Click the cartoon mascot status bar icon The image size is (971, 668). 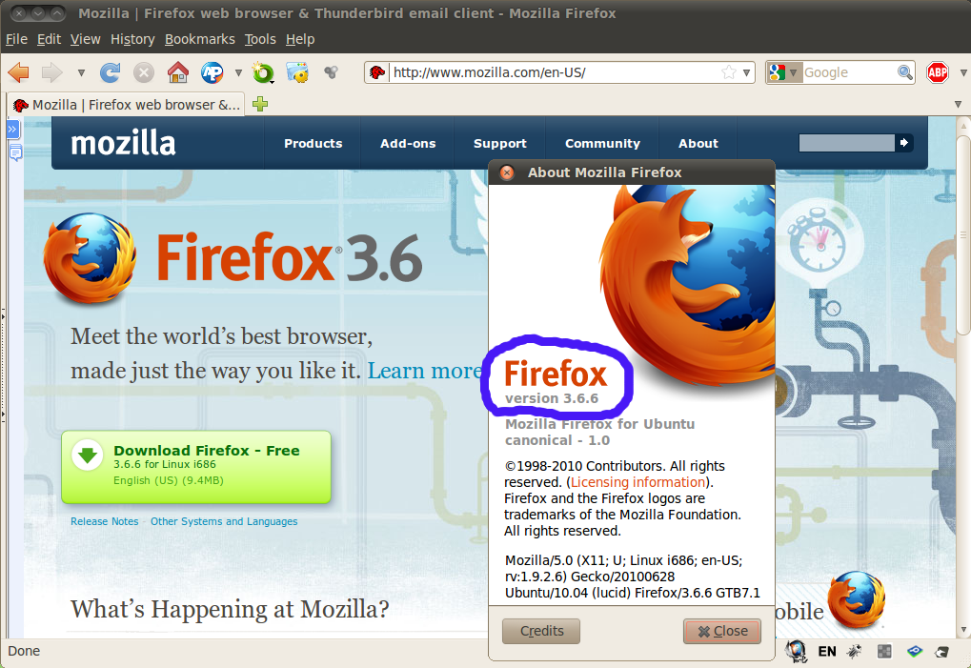[797, 651]
